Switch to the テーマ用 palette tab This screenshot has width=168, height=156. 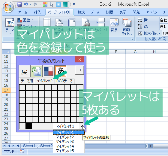click(27, 81)
